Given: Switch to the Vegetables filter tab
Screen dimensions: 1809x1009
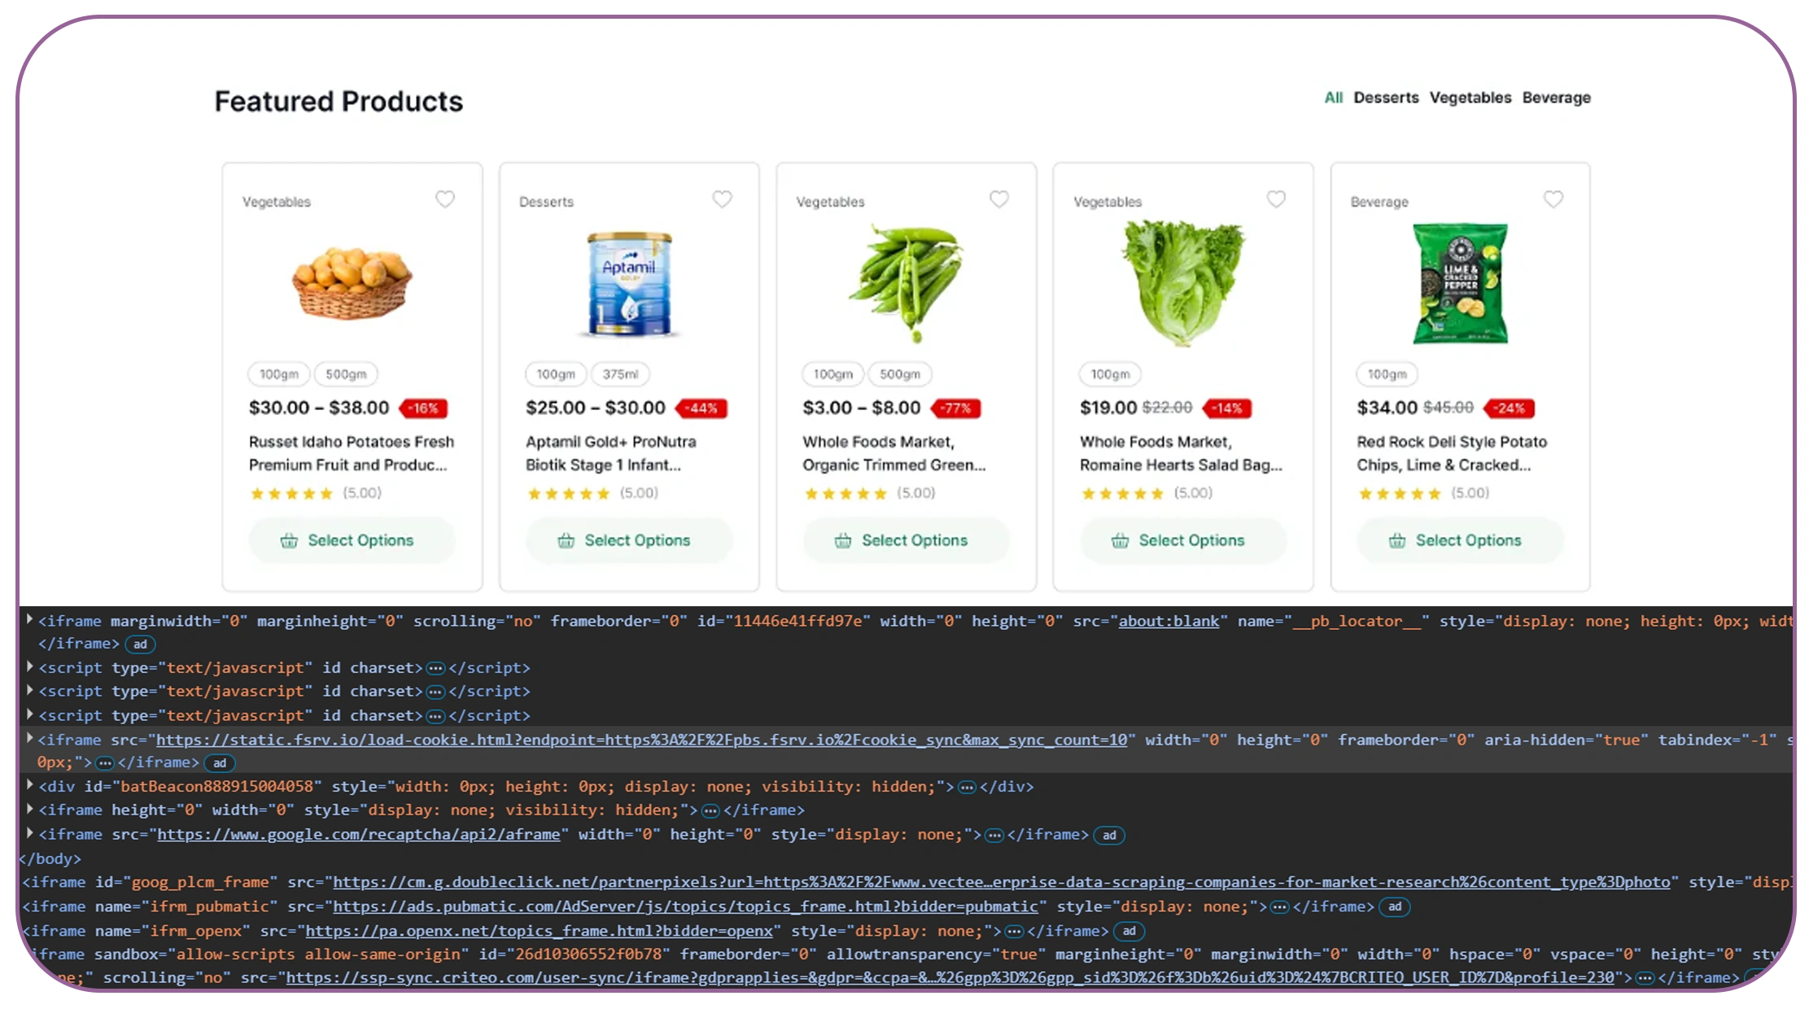Looking at the screenshot, I should pos(1470,98).
